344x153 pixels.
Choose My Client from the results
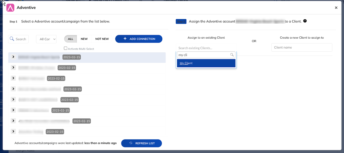(206, 63)
